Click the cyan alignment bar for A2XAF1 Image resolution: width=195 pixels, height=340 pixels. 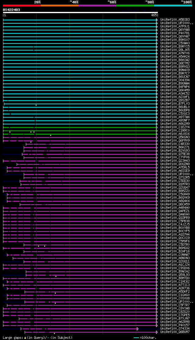tap(80, 97)
